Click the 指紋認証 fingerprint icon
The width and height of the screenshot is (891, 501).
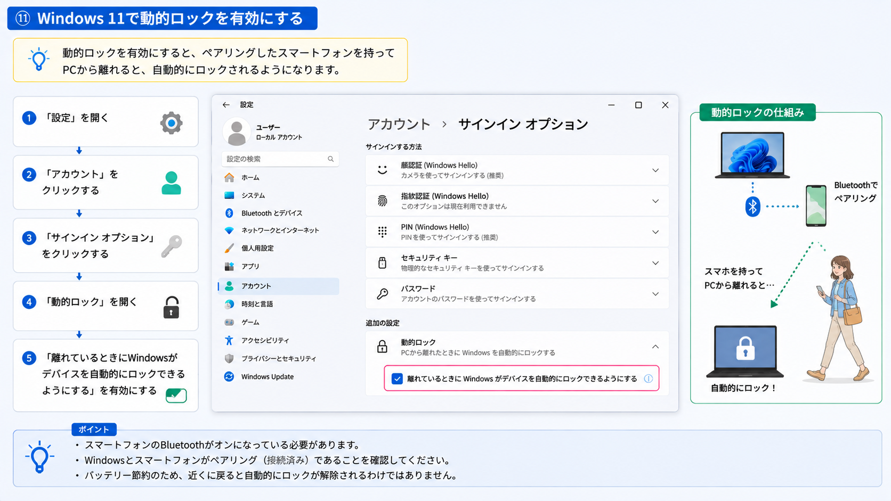pyautogui.click(x=383, y=201)
